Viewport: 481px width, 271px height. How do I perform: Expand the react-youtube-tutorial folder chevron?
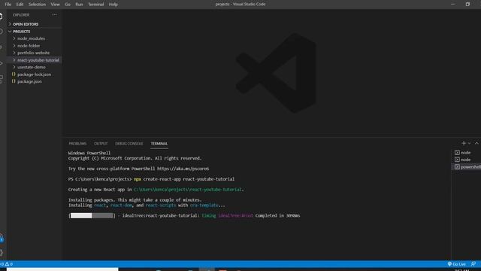click(x=14, y=60)
